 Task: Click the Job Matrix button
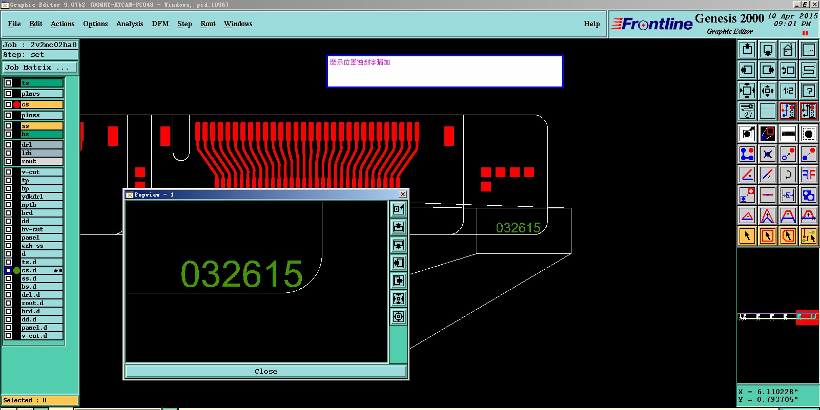[x=40, y=67]
